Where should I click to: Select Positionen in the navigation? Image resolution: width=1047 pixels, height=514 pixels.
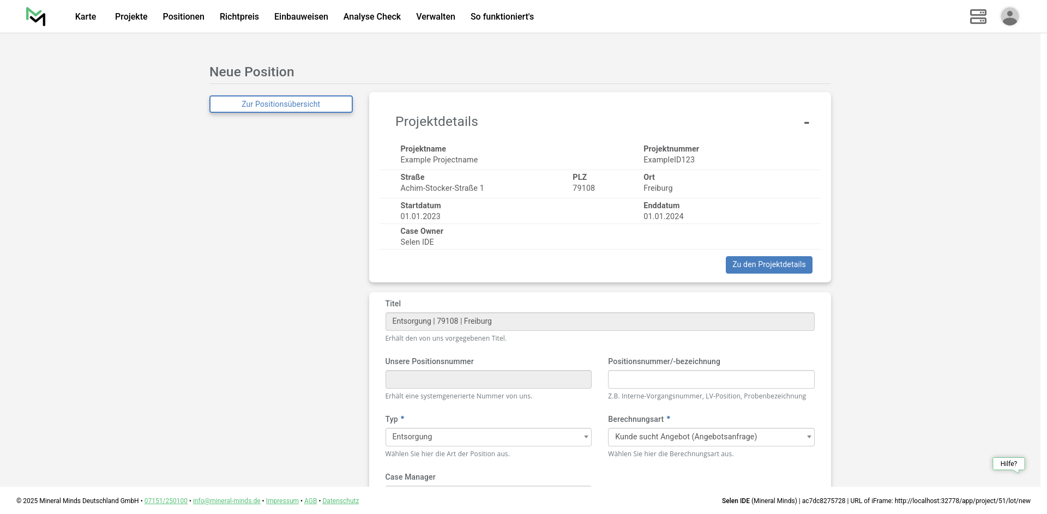point(183,16)
